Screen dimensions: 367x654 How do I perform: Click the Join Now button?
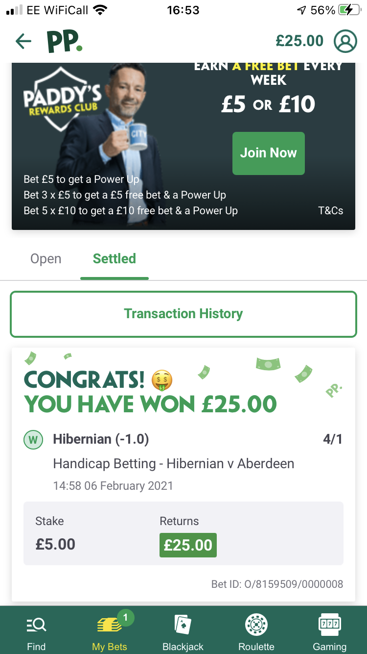pyautogui.click(x=269, y=153)
